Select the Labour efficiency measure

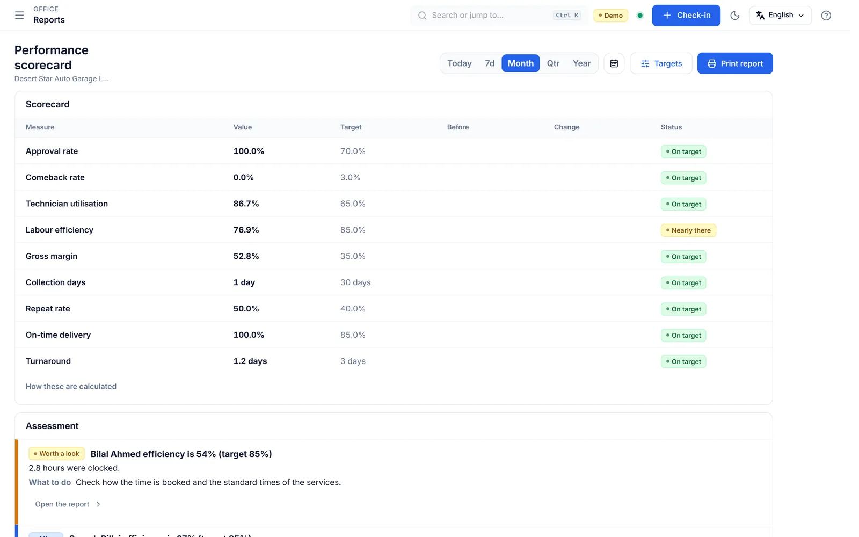coord(59,230)
